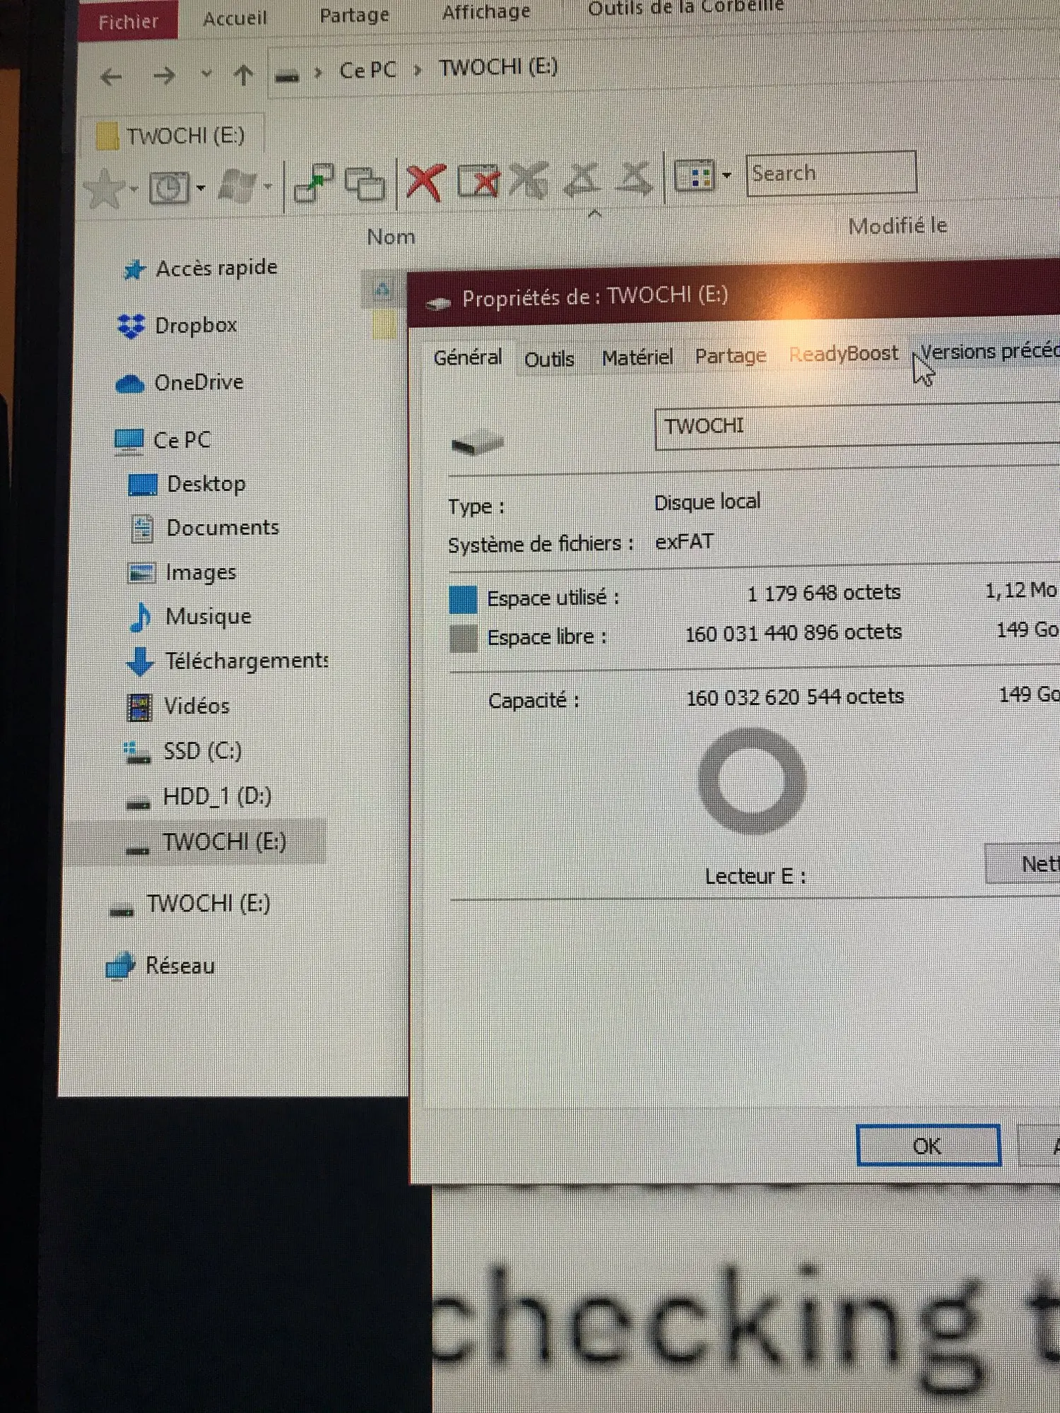
Task: Switch to the Accueil ribbon tab
Action: [x=235, y=18]
